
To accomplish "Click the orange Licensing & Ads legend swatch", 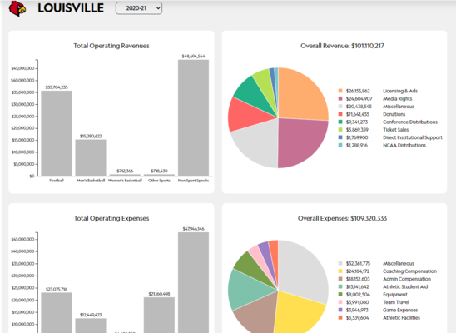I will (x=340, y=91).
